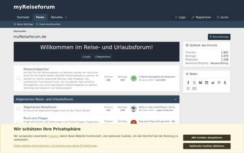The height and width of the screenshot is (153, 244).
Task: Open thread 1 Woche Bungalow am Klopeiner
Action: [x=158, y=77]
